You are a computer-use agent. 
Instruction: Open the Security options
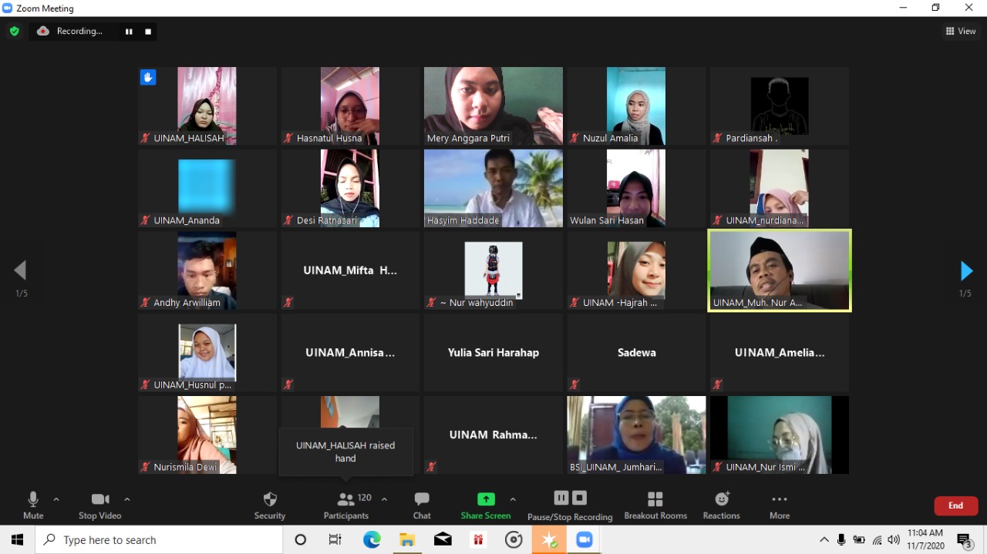(x=269, y=505)
